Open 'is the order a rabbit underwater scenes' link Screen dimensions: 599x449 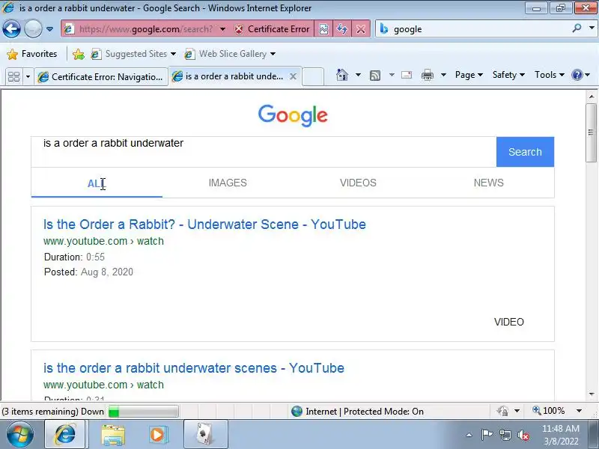tap(194, 367)
